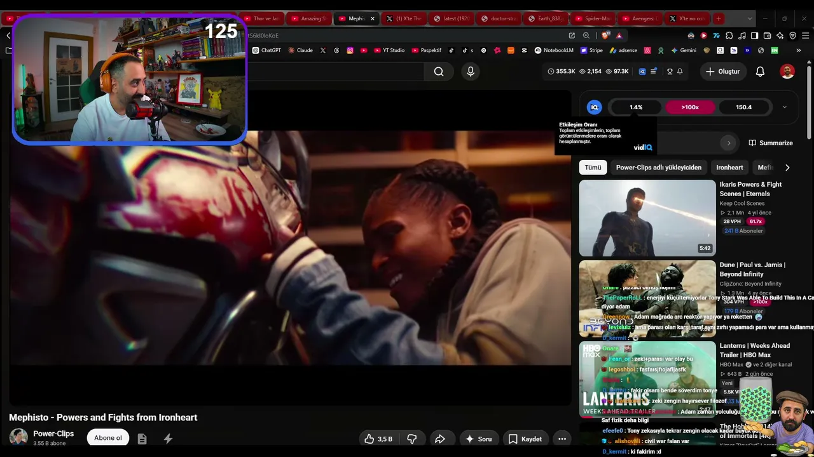Screen dimensions: 814x457
Task: Switch to the doctor-strange browser tab
Action: pyautogui.click(x=499, y=18)
